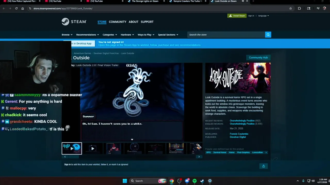This screenshot has height=185, width=330.
Task: Expand the Special Sections dropdown
Action: [x=168, y=35]
